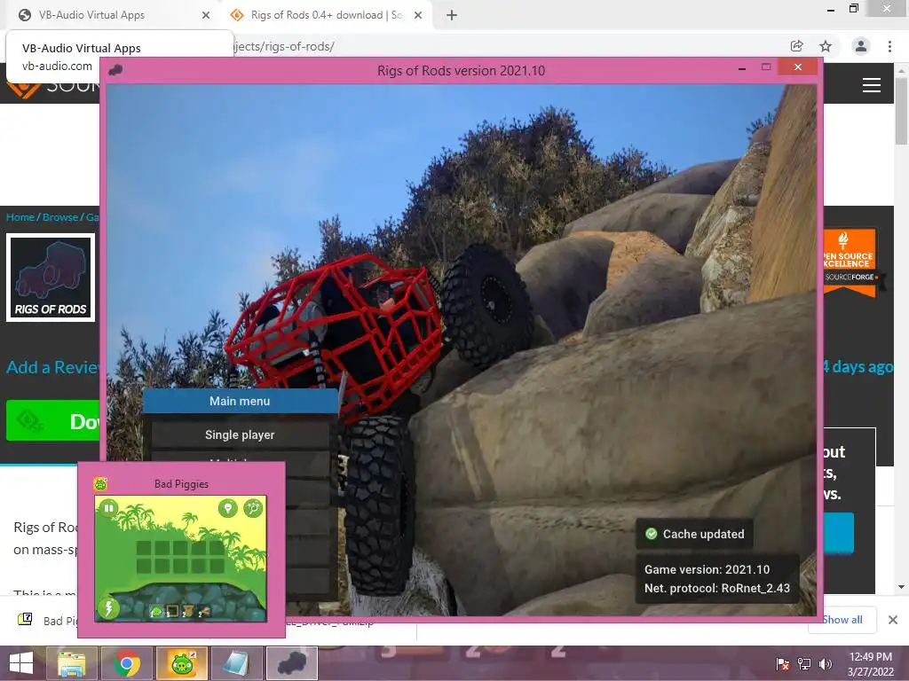The width and height of the screenshot is (909, 681).
Task: Click the Add a Review link
Action: coord(52,367)
